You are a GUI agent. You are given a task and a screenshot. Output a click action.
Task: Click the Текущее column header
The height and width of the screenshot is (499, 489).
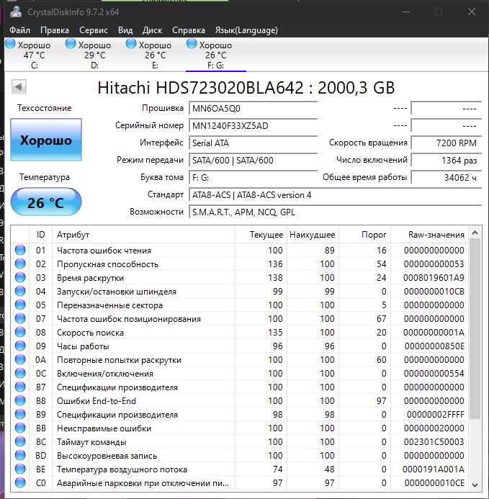click(x=261, y=235)
